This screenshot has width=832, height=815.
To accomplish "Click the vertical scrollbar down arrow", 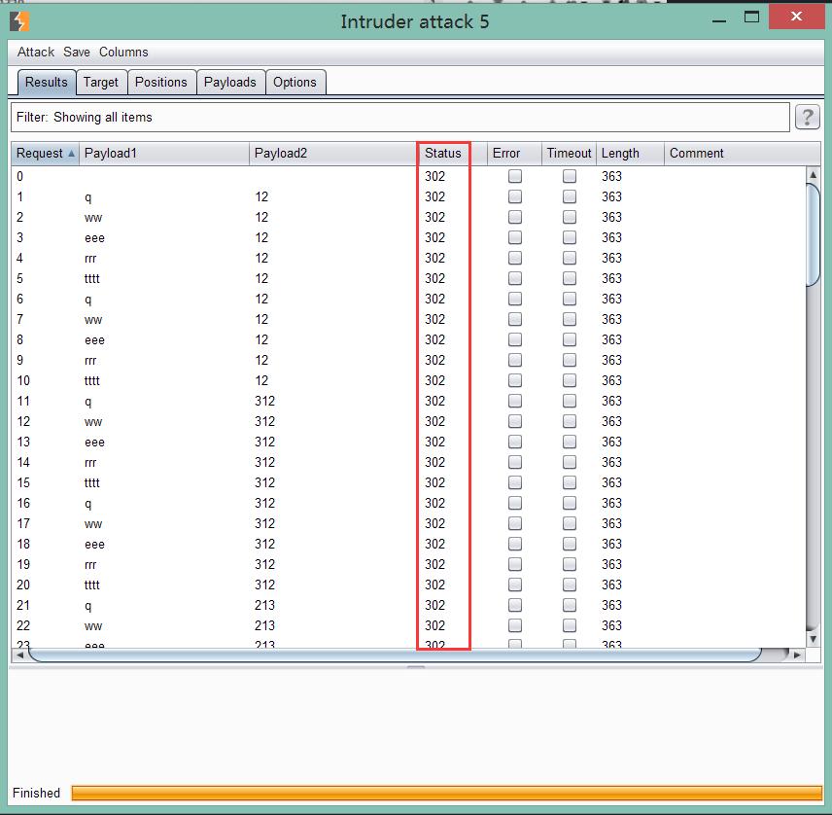I will [813, 639].
